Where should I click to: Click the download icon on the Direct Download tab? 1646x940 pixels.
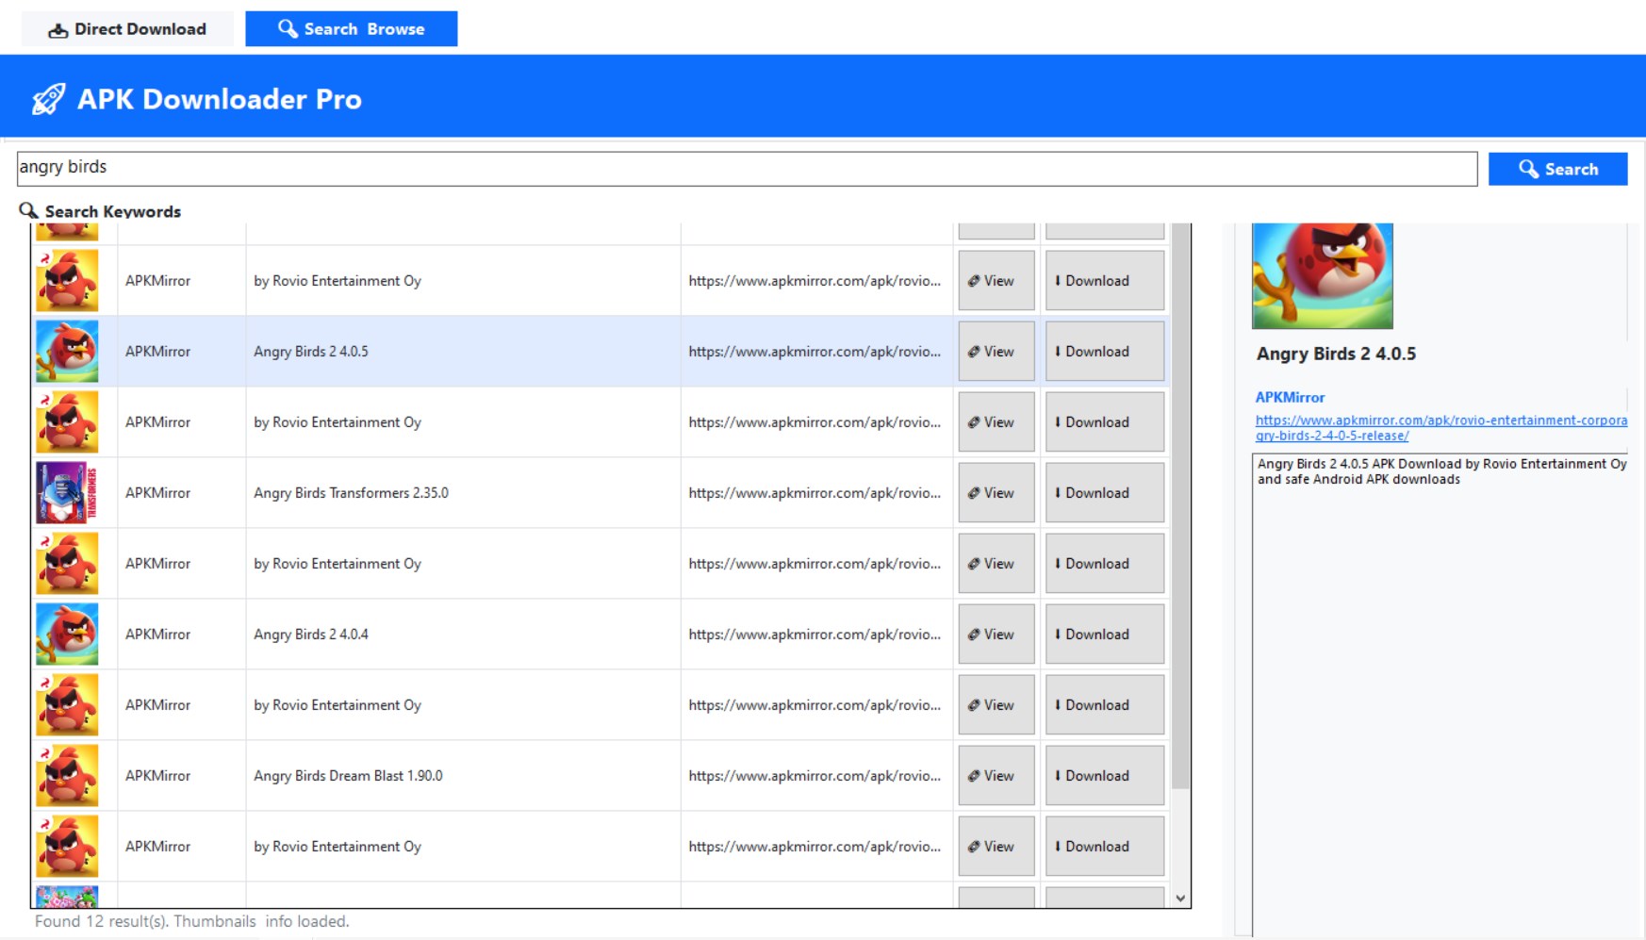(x=58, y=28)
